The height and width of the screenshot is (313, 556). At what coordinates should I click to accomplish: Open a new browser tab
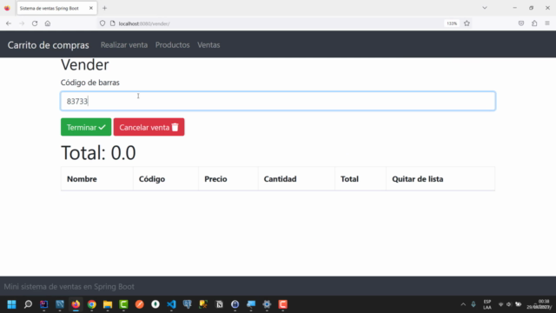(104, 8)
